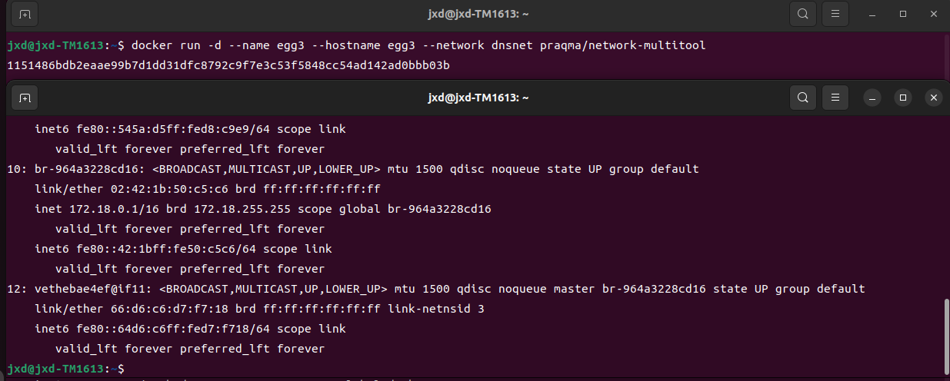Click the inet 172.18.0.1/16 address line
Image resolution: width=950 pixels, height=381 pixels.
point(263,209)
